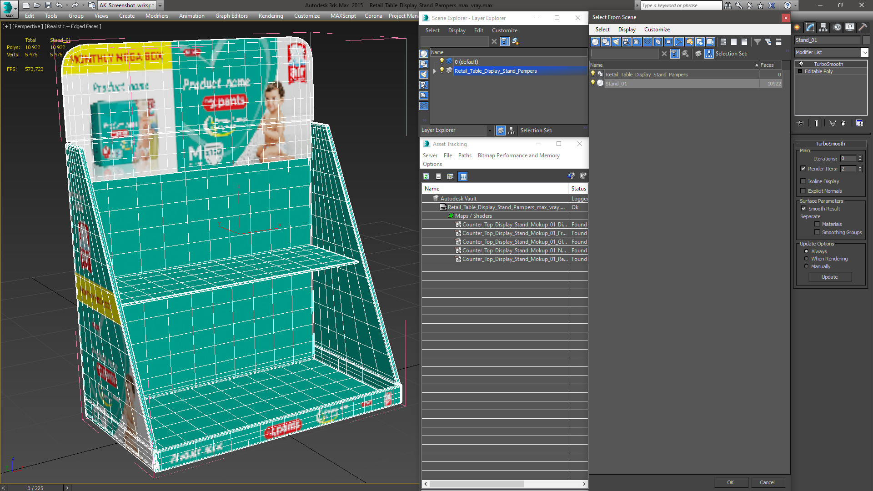Toggle helpers filter in Select From Scene
Screen dimensions: 873x491
637,42
